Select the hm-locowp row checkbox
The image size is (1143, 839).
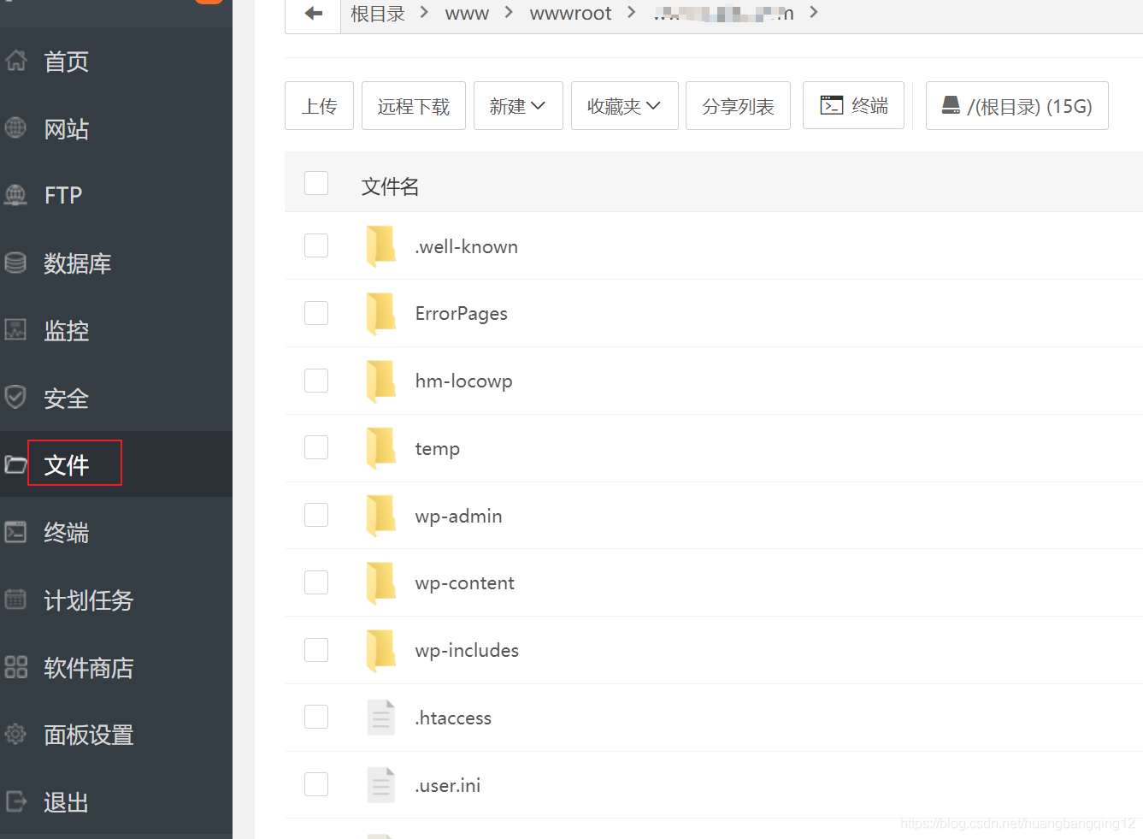click(x=316, y=381)
